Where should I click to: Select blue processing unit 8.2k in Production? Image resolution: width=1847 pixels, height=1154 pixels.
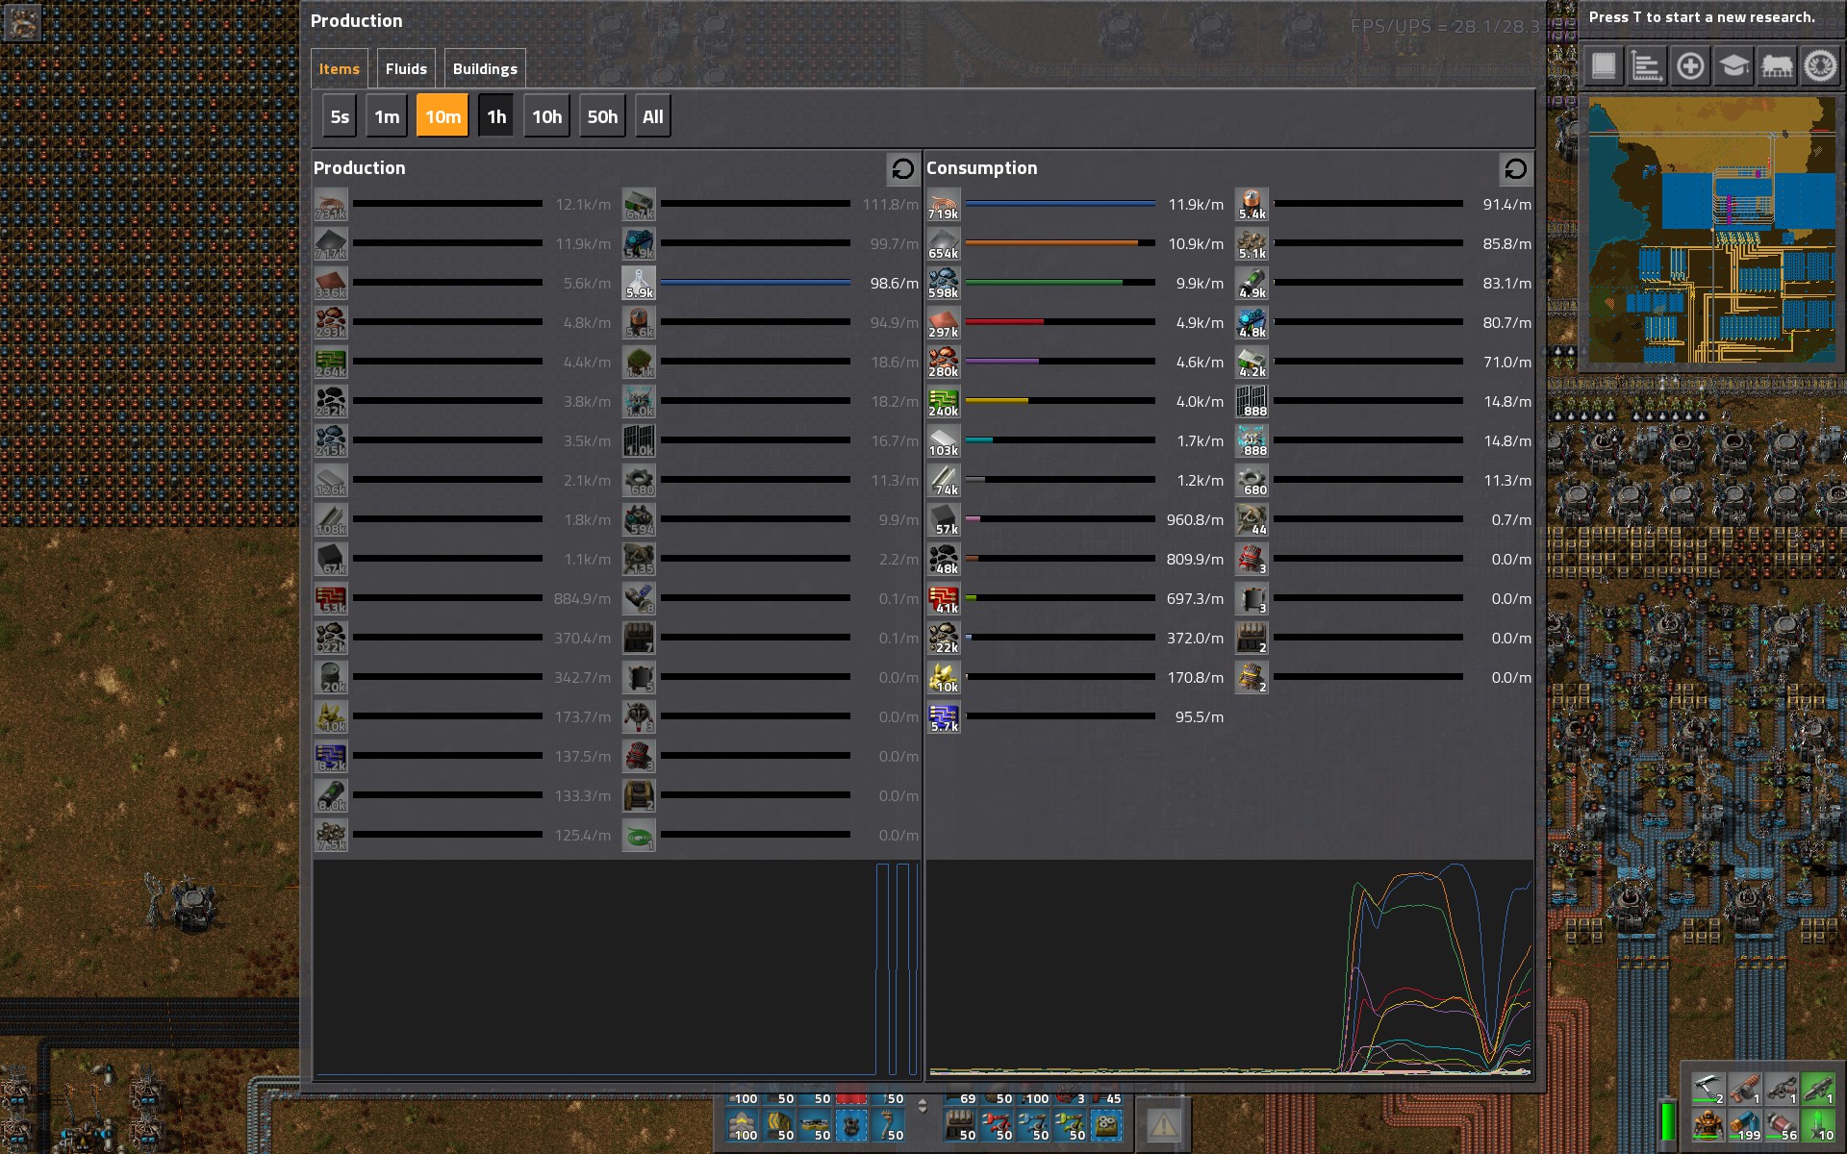coord(331,757)
